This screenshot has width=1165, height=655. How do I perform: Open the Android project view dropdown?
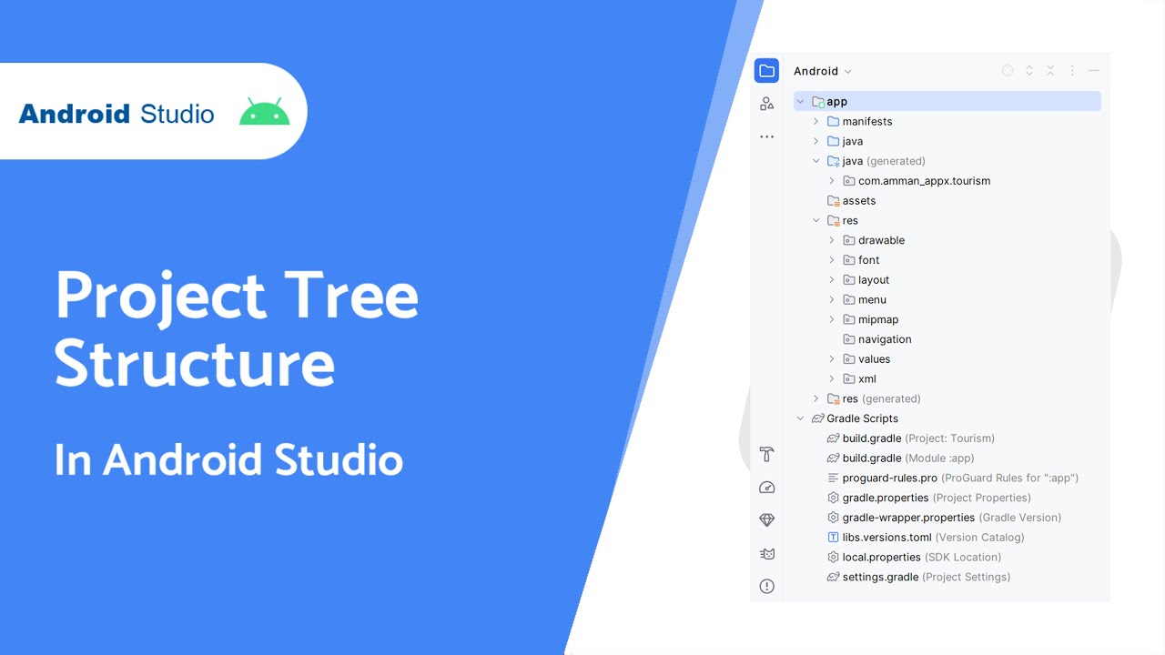(823, 71)
